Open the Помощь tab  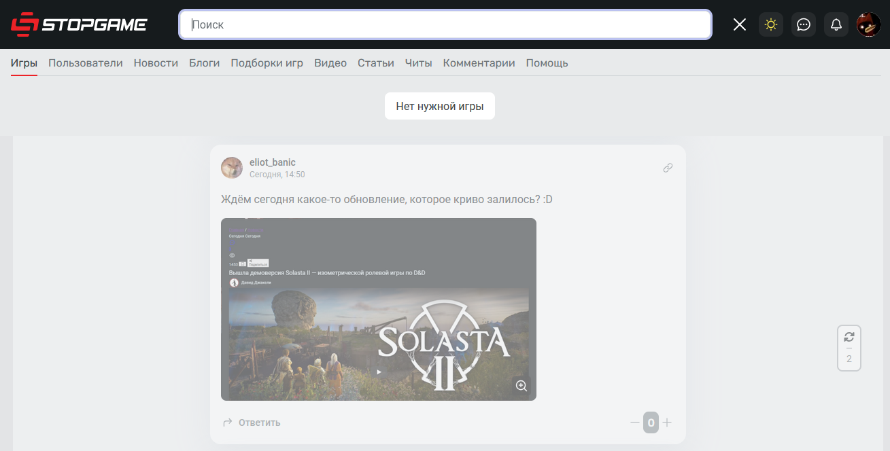click(x=547, y=63)
